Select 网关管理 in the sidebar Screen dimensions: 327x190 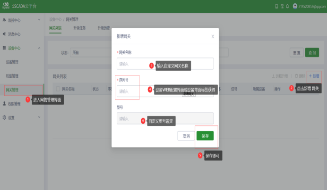[x=12, y=89]
